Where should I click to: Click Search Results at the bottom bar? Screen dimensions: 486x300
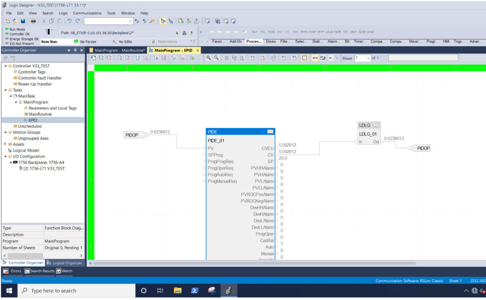pos(41,271)
